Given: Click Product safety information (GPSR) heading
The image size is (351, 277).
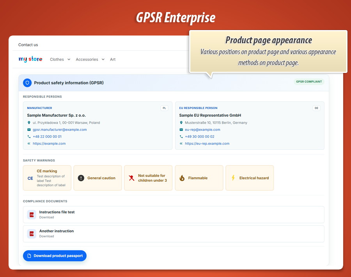Looking at the screenshot, I should pyautogui.click(x=69, y=83).
